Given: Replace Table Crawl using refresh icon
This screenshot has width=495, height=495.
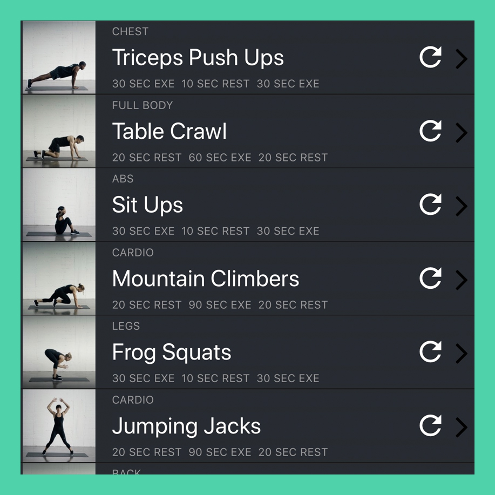Looking at the screenshot, I should (x=430, y=131).
